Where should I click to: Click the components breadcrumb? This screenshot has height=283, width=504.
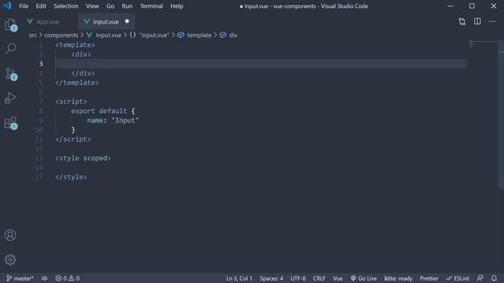[x=61, y=35]
